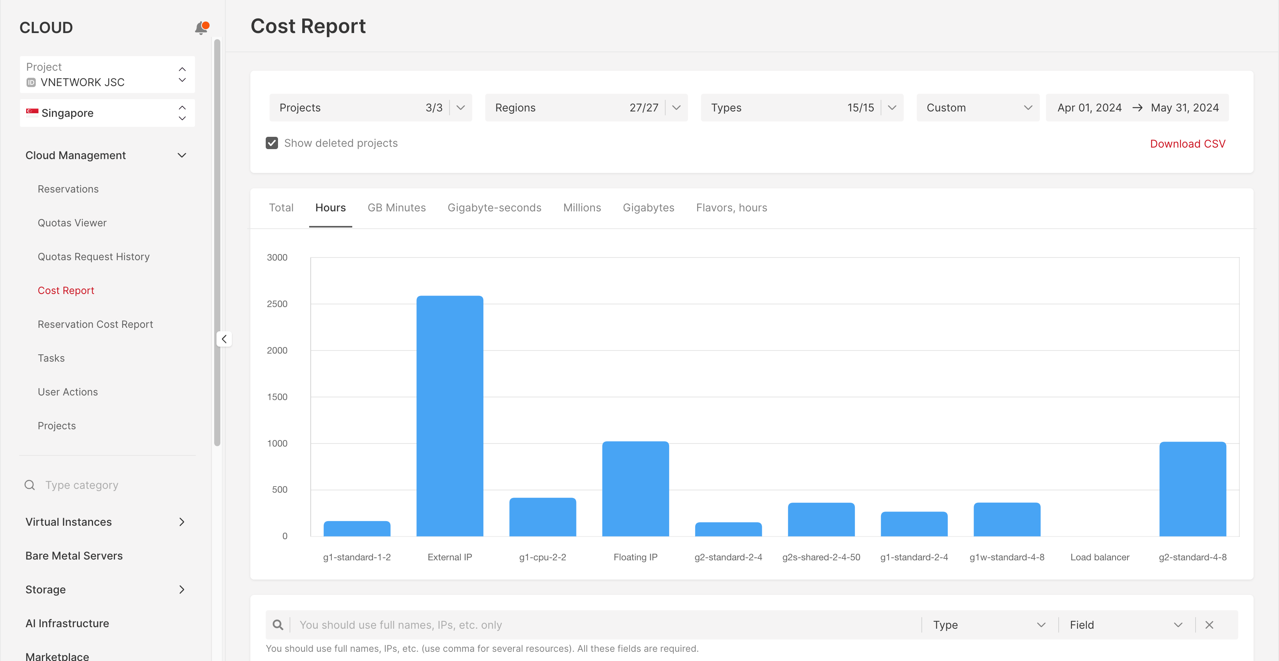Expand the Projects filter dropdown

pyautogui.click(x=460, y=107)
